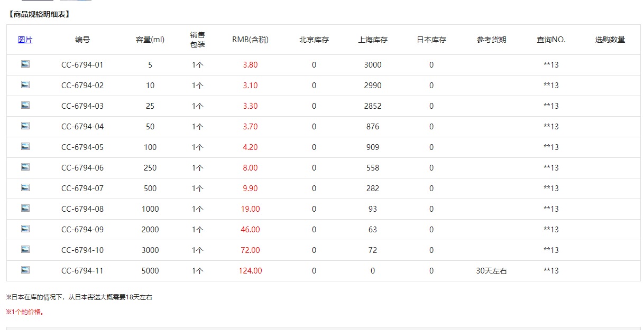Open the image icon for CC-6794-08

tap(25, 209)
